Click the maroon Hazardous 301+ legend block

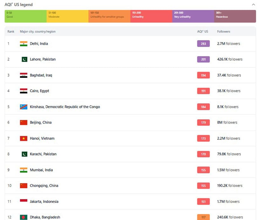coord(235,16)
